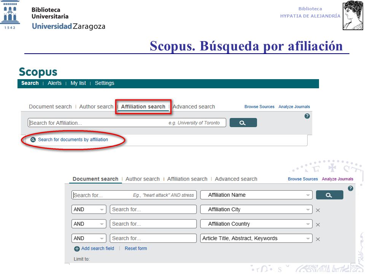Click the Universidad Zaragoza building logo
This screenshot has height=274, width=365.
(10, 14)
